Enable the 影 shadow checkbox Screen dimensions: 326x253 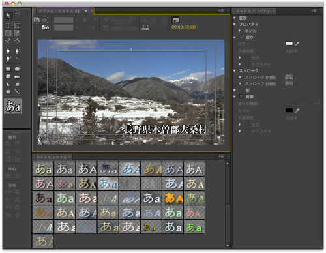tap(241, 90)
